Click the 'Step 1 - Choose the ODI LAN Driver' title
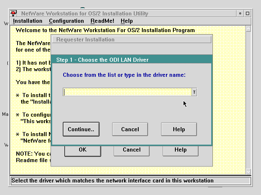 [102, 60]
